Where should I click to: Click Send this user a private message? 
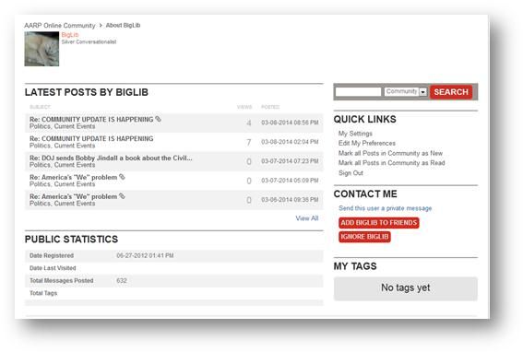386,208
